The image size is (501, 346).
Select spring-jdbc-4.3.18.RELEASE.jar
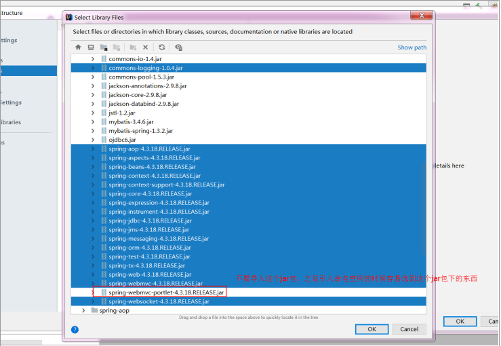point(249,220)
